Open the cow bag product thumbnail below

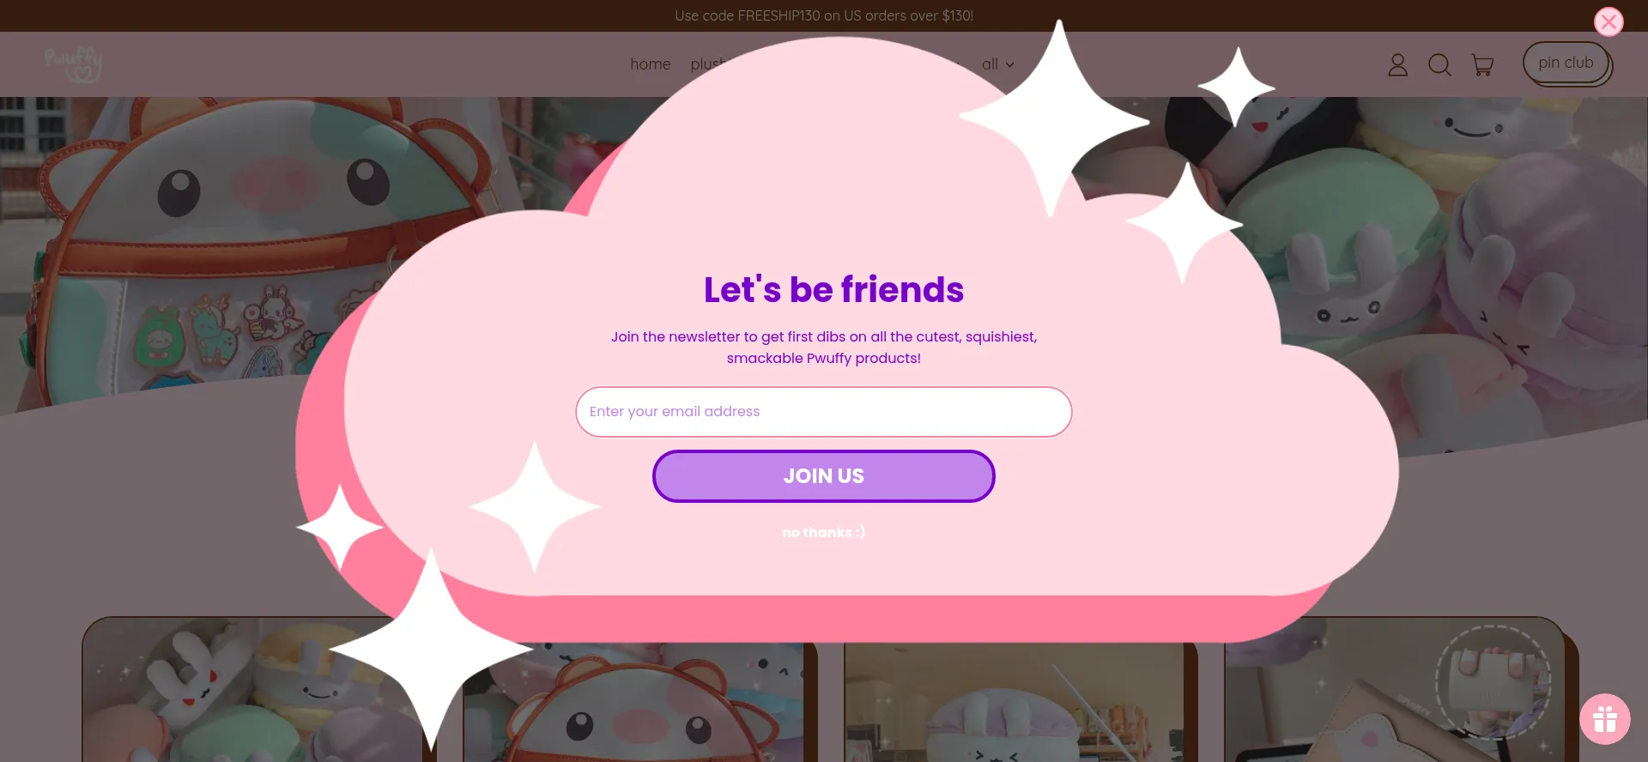tap(633, 702)
